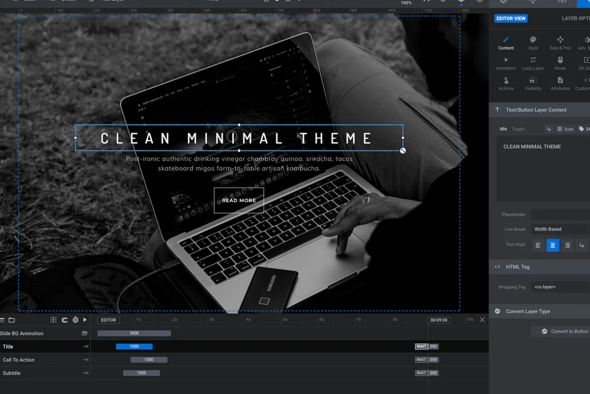Set text align to left
Screen dimensions: 590x394
[538, 245]
